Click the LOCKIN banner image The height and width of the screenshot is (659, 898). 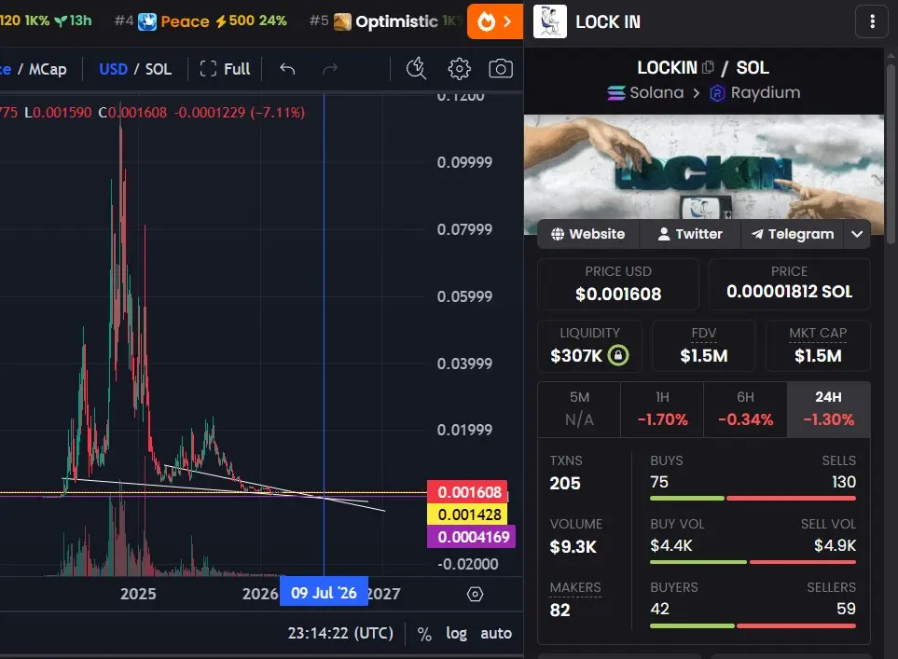pos(704,167)
